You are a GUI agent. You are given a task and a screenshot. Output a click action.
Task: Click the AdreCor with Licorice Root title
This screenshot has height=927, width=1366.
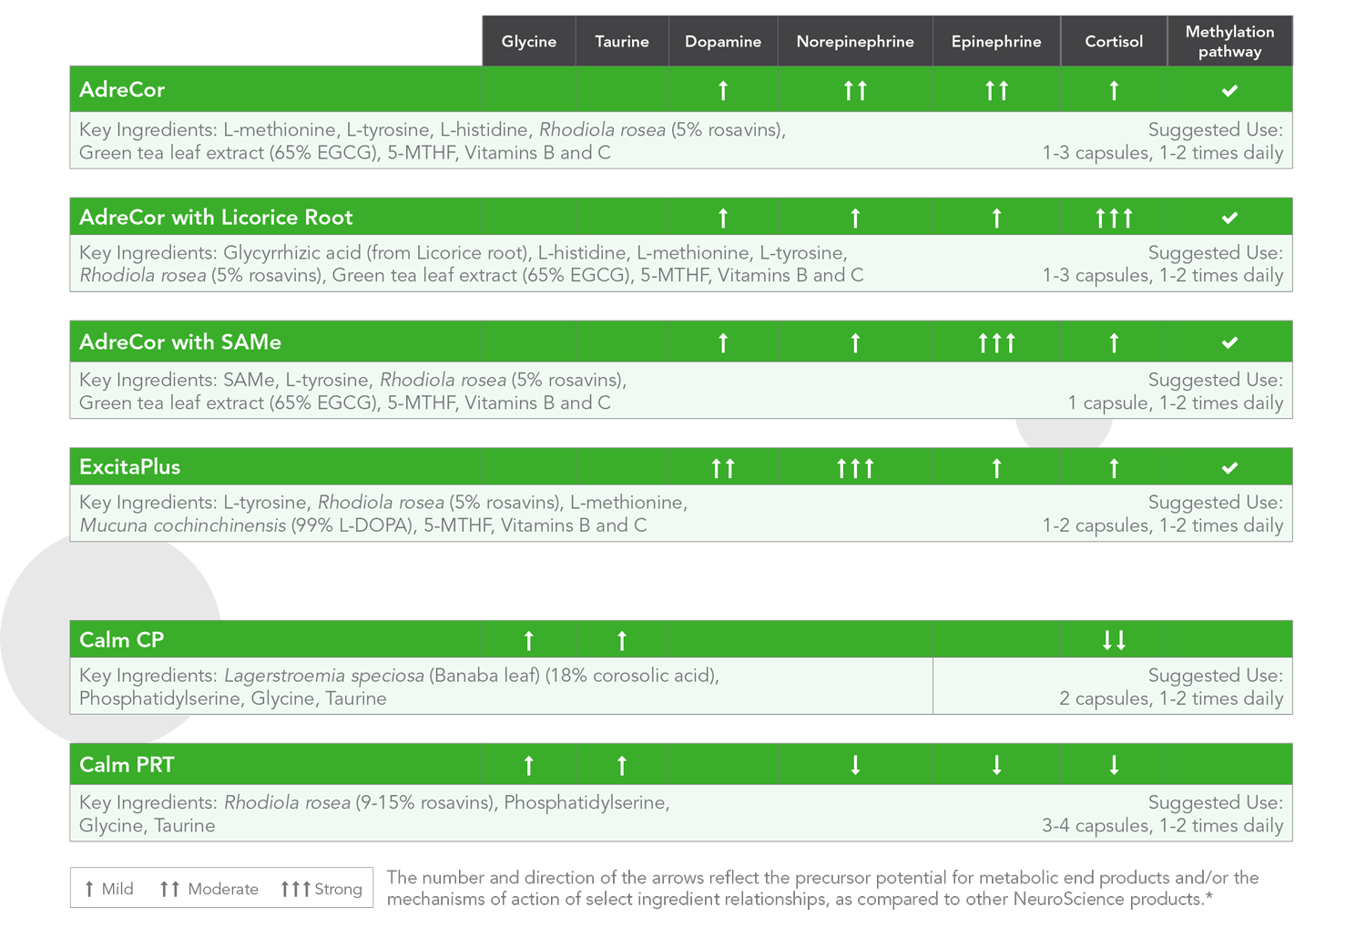point(216,218)
